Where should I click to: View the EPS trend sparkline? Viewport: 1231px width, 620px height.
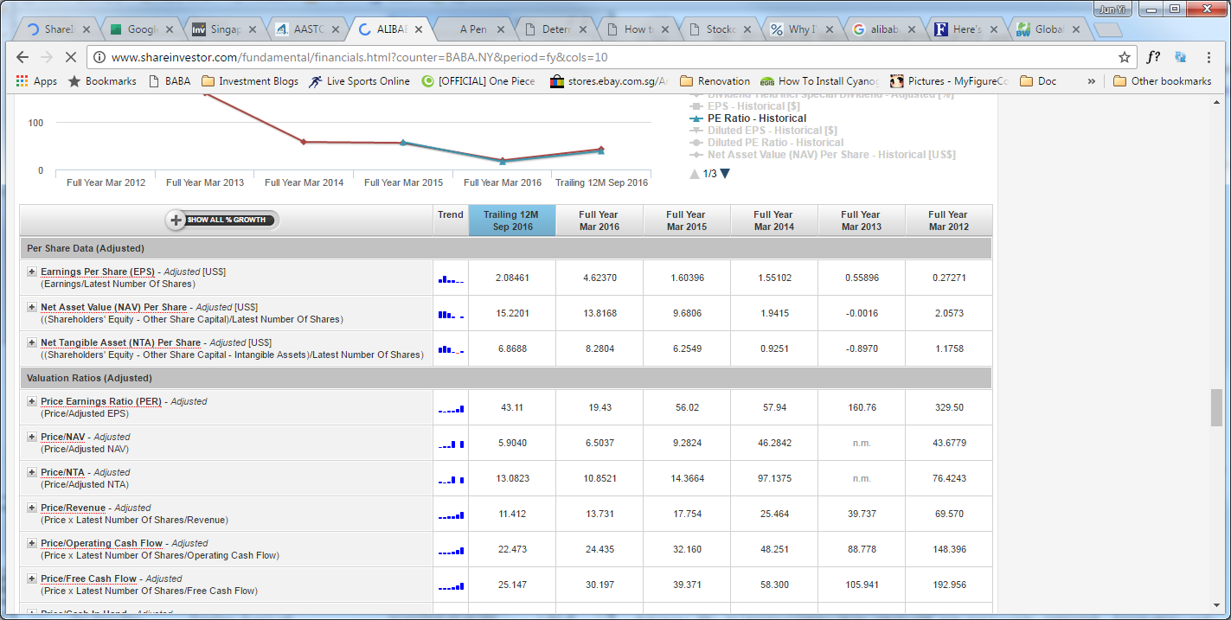(451, 278)
